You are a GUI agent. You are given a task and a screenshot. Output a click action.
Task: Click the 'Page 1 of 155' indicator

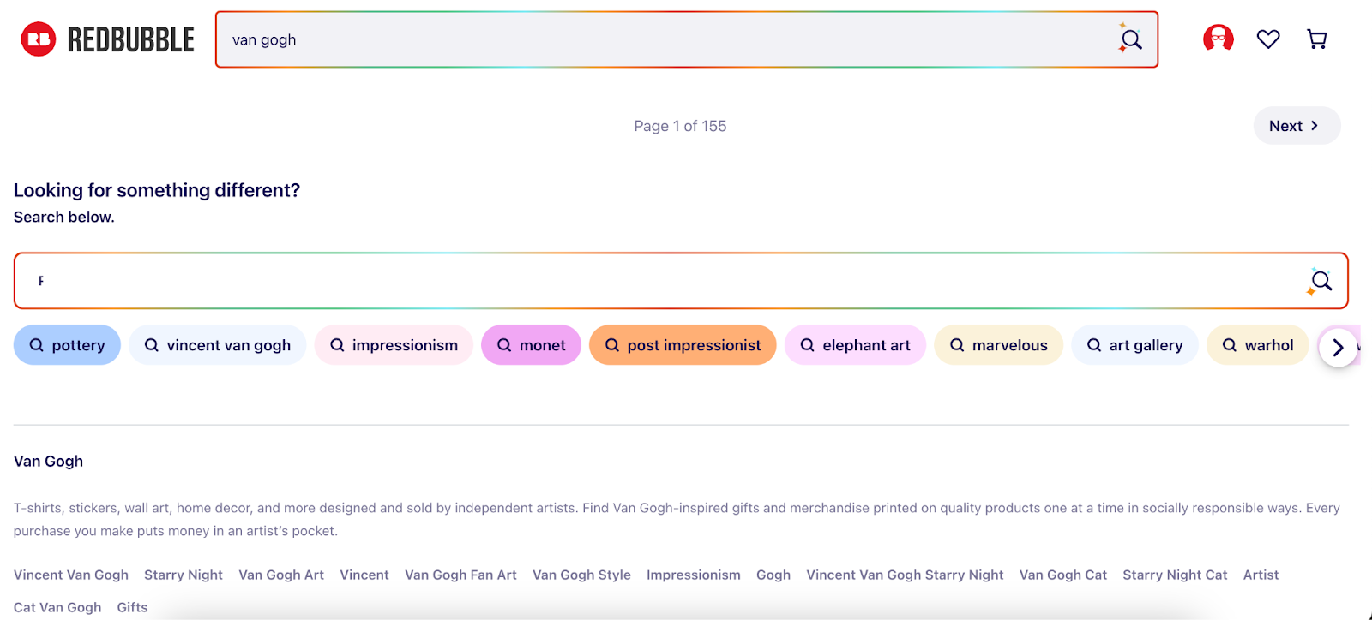pyautogui.click(x=680, y=126)
